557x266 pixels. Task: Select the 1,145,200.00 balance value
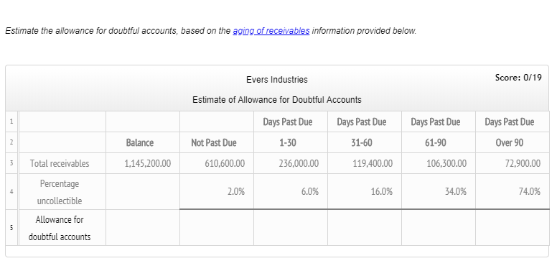pos(147,164)
